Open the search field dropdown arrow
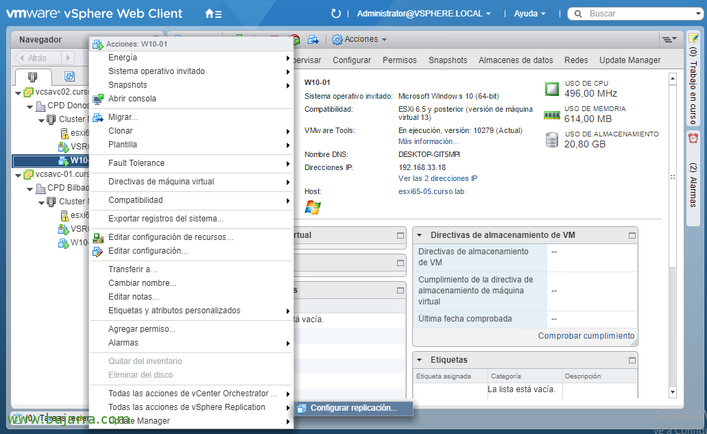 click(699, 14)
